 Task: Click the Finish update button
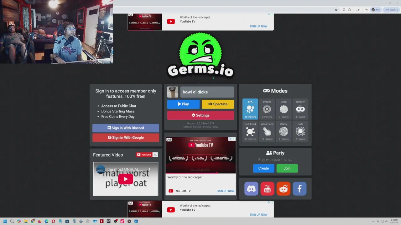[x=391, y=10]
